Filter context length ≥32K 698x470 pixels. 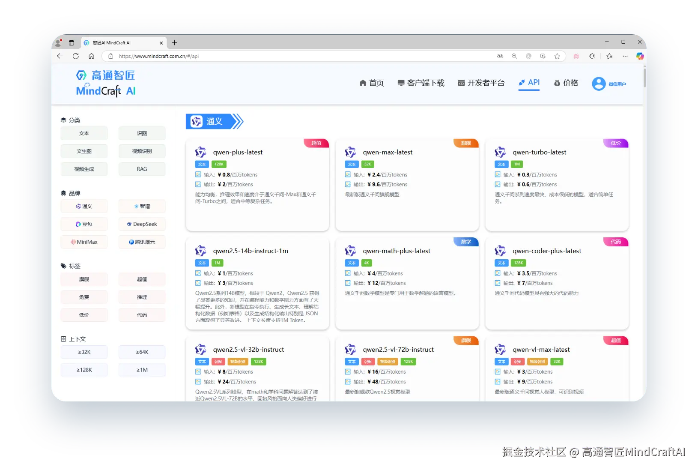coord(84,352)
